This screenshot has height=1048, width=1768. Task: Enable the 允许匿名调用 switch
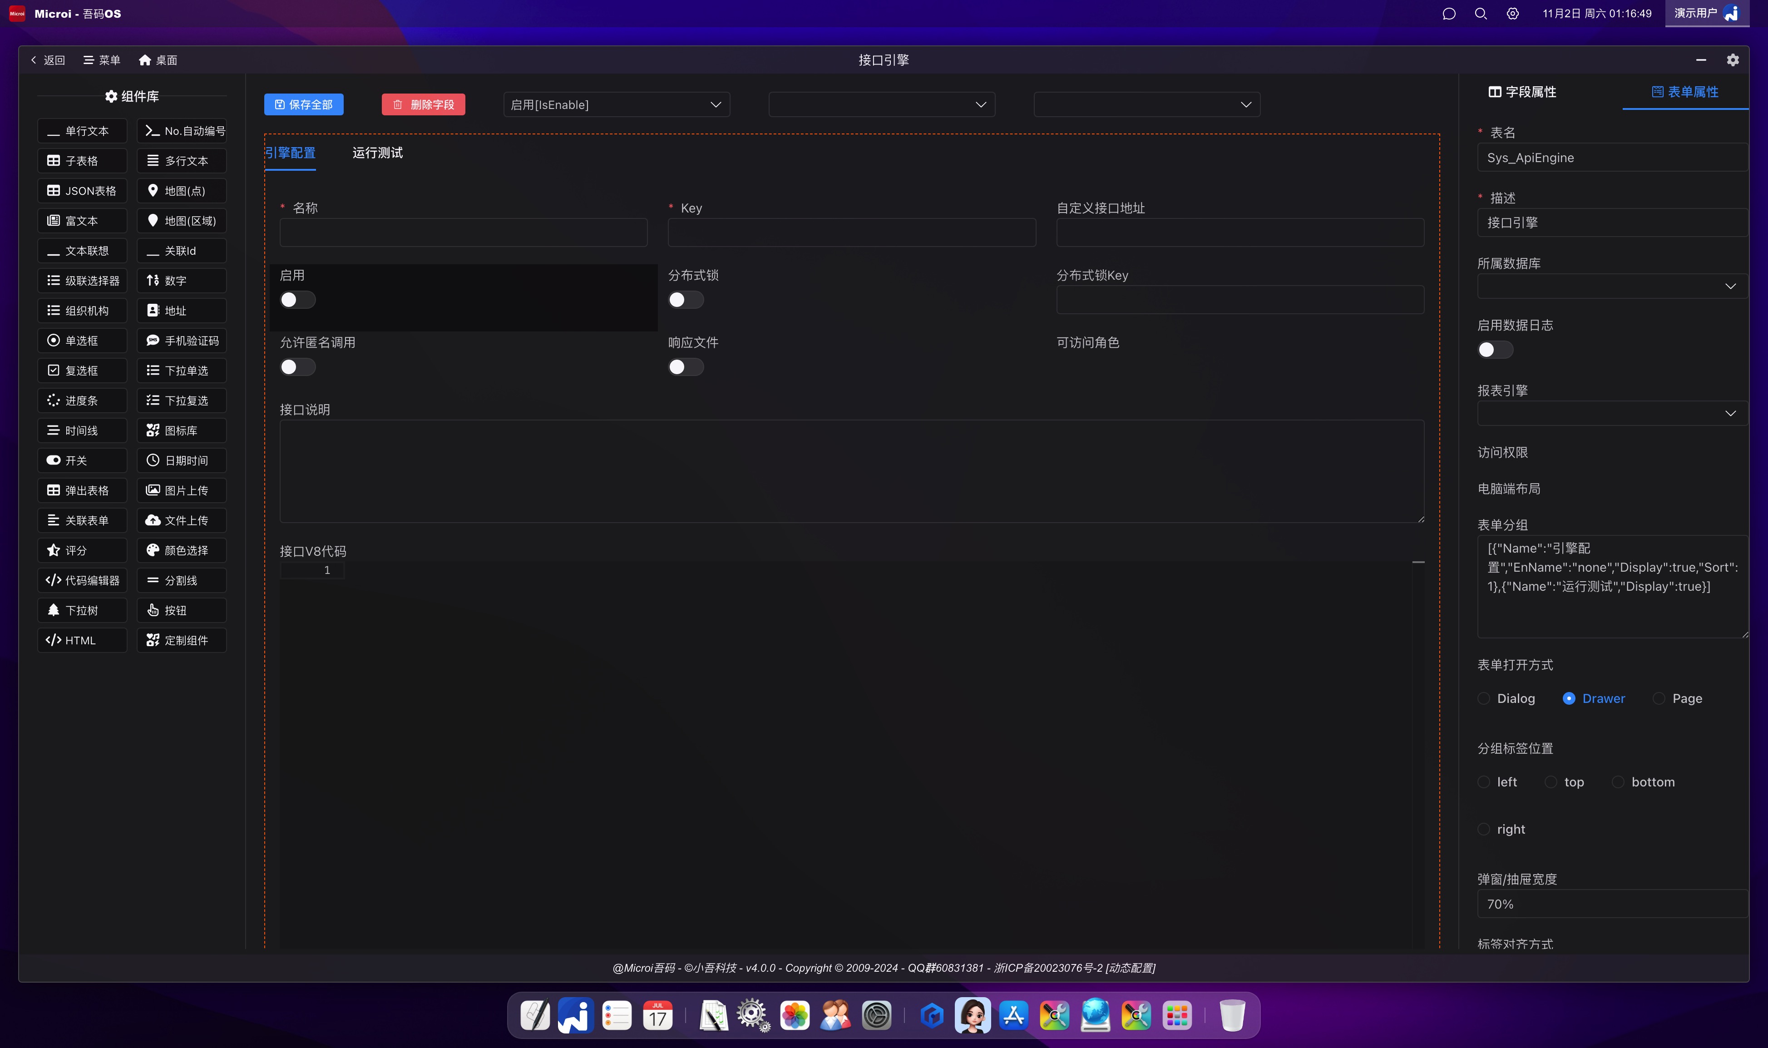point(297,367)
